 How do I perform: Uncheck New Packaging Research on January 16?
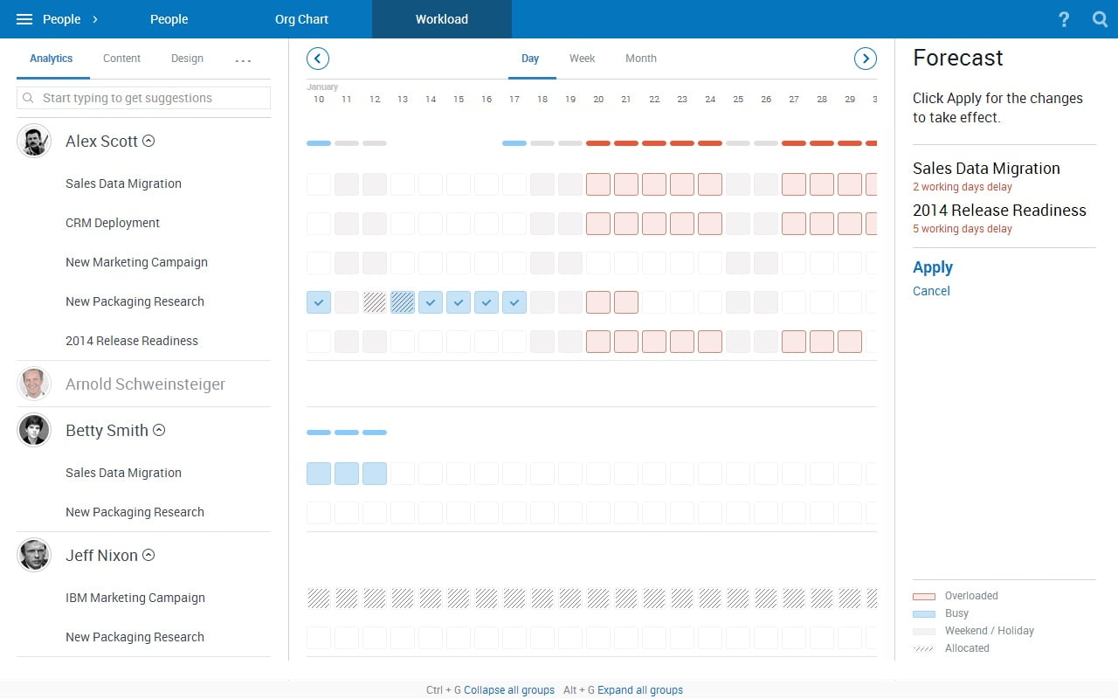pyautogui.click(x=487, y=302)
